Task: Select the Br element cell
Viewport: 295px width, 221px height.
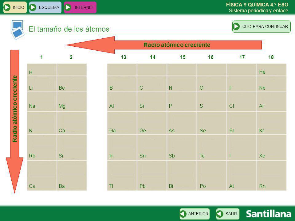Action: (x=242, y=123)
